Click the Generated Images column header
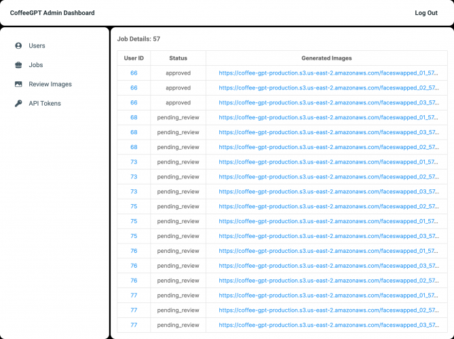The height and width of the screenshot is (339, 454). pyautogui.click(x=326, y=58)
